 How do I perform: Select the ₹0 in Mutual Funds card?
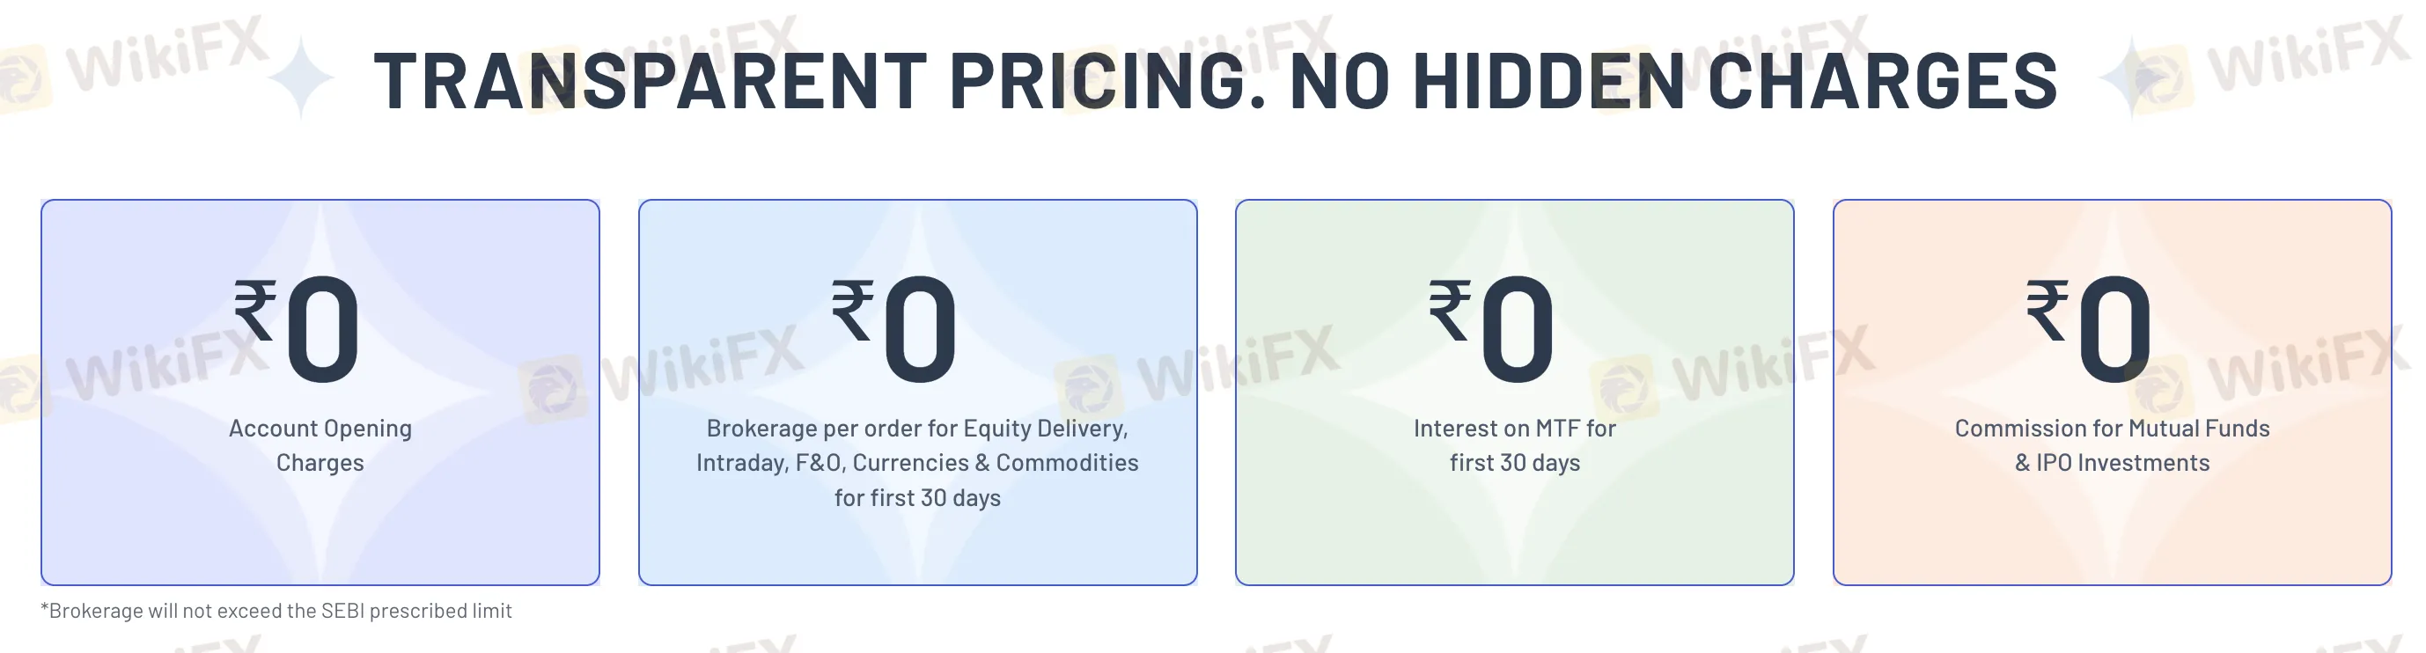click(2090, 329)
